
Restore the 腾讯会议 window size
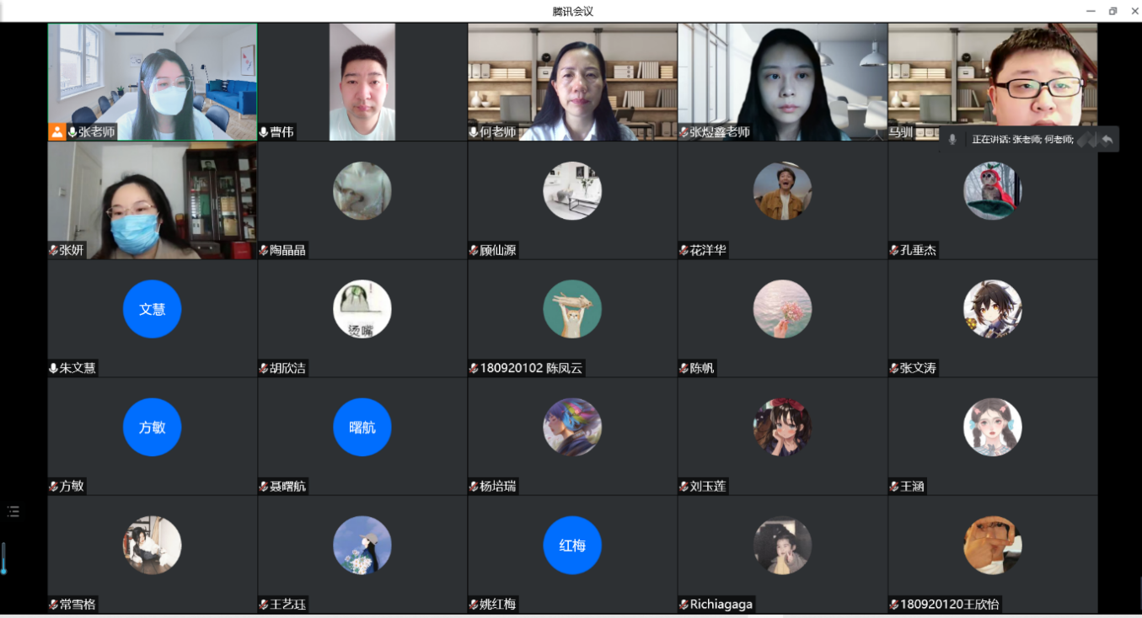1113,11
